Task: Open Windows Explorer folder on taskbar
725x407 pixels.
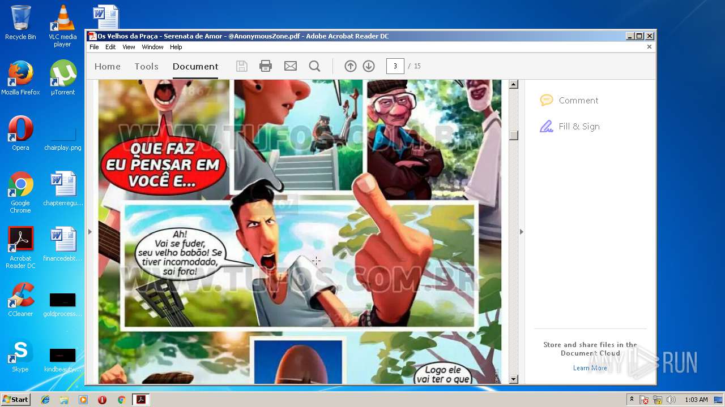Action: point(64,400)
